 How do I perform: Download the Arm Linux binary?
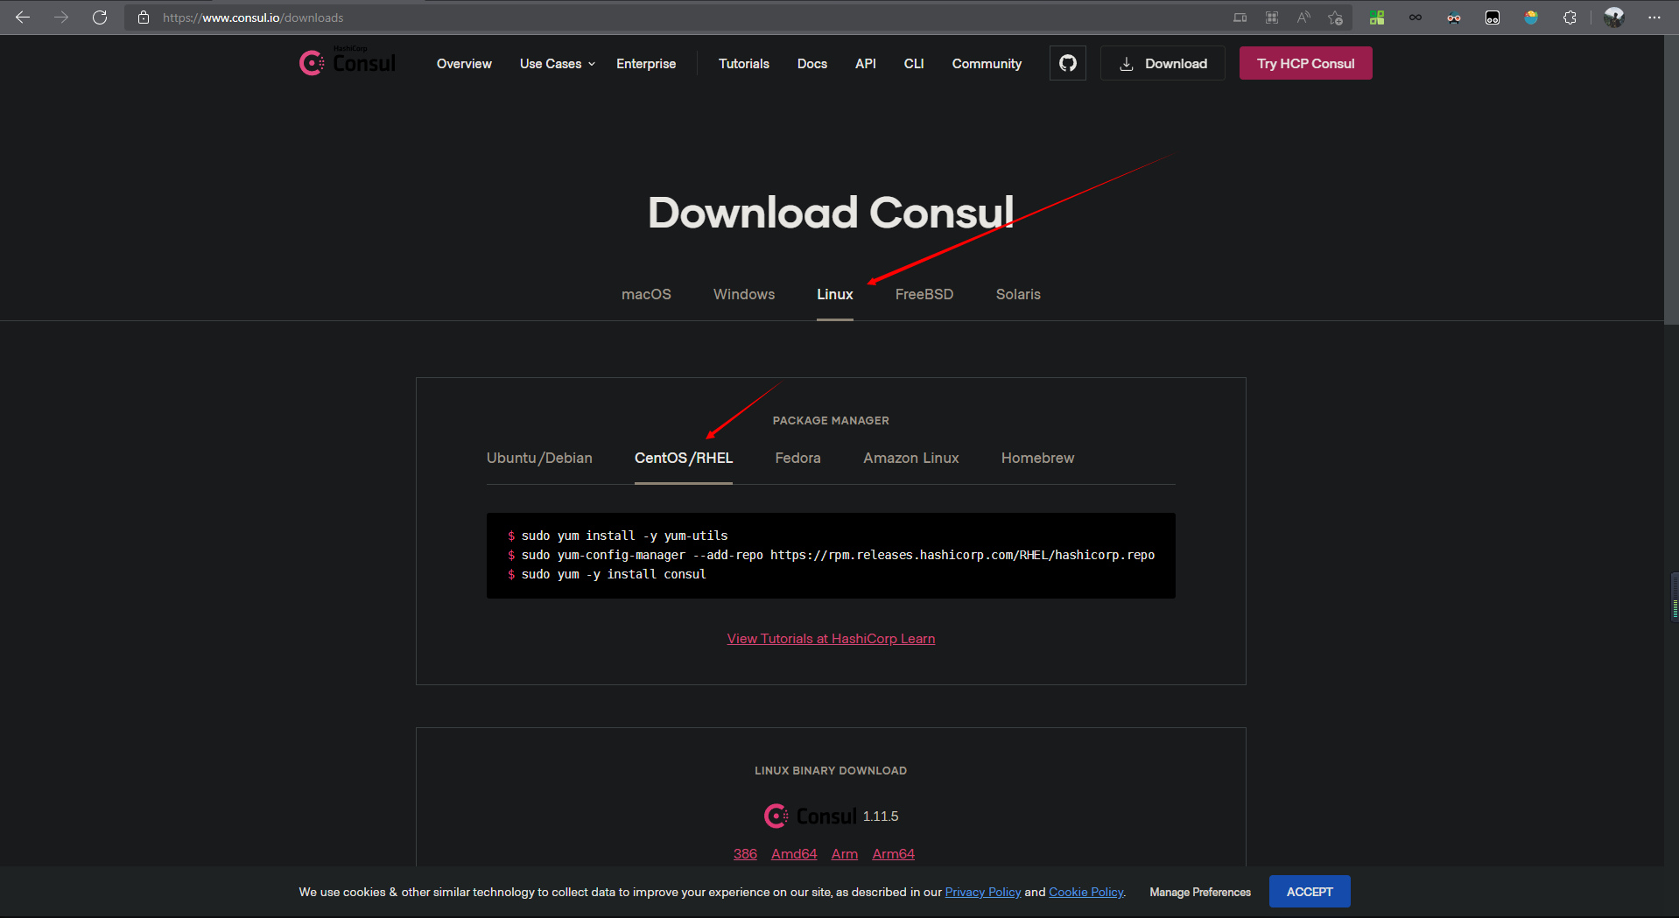click(x=845, y=854)
